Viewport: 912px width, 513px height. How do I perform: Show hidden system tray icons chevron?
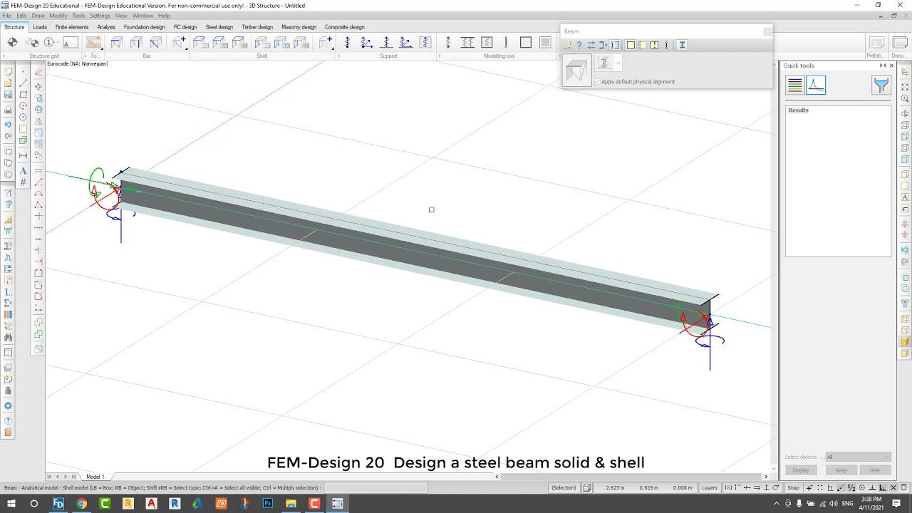coord(777,504)
